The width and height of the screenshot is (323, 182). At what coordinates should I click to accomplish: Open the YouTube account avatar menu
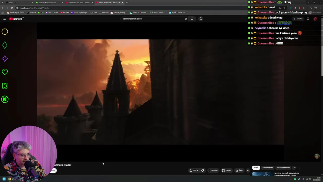coord(315,19)
